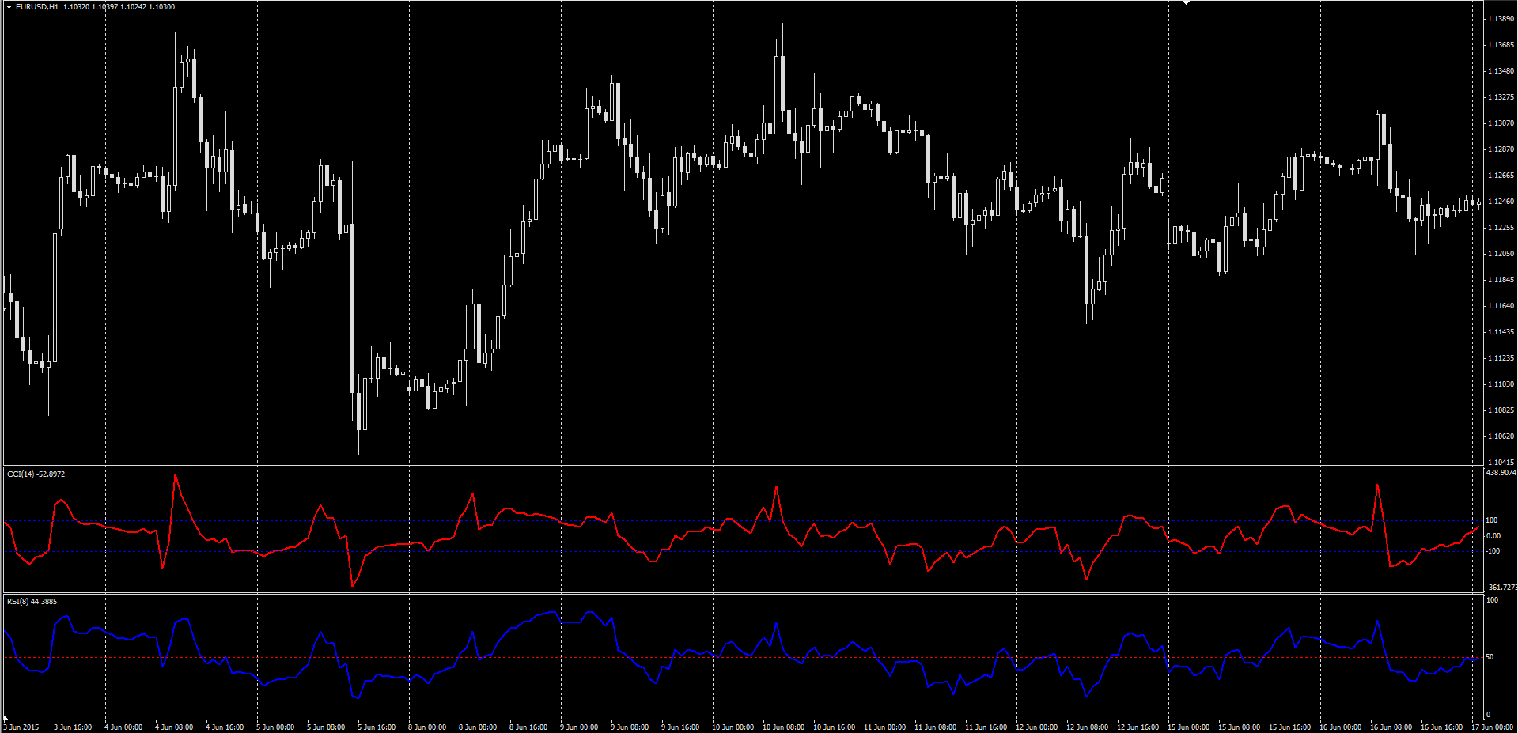Open the dropdown arrow beside EURUSD,H1
1518x733 pixels.
point(9,7)
